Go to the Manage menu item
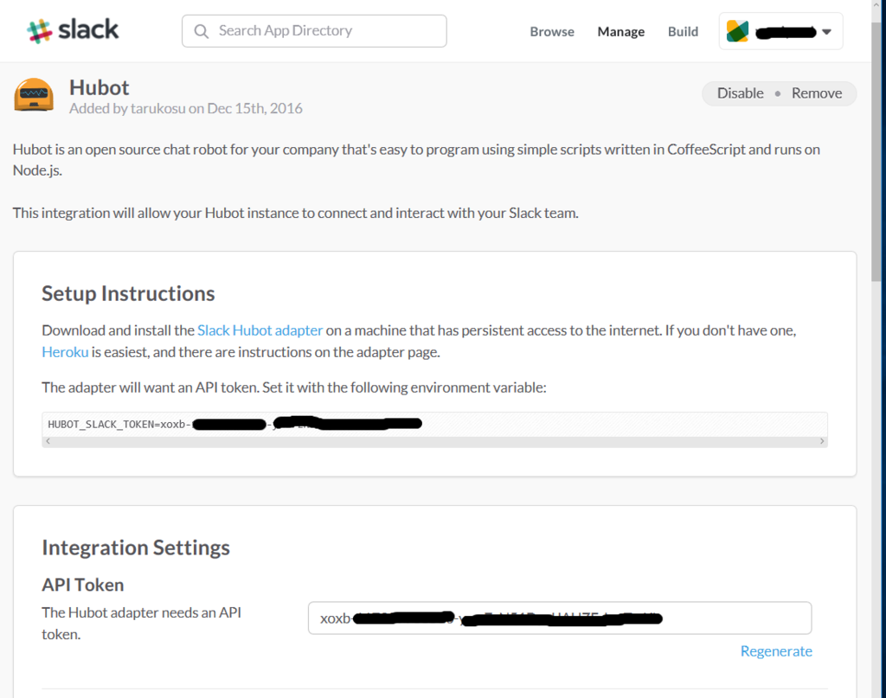886x698 pixels. [621, 32]
